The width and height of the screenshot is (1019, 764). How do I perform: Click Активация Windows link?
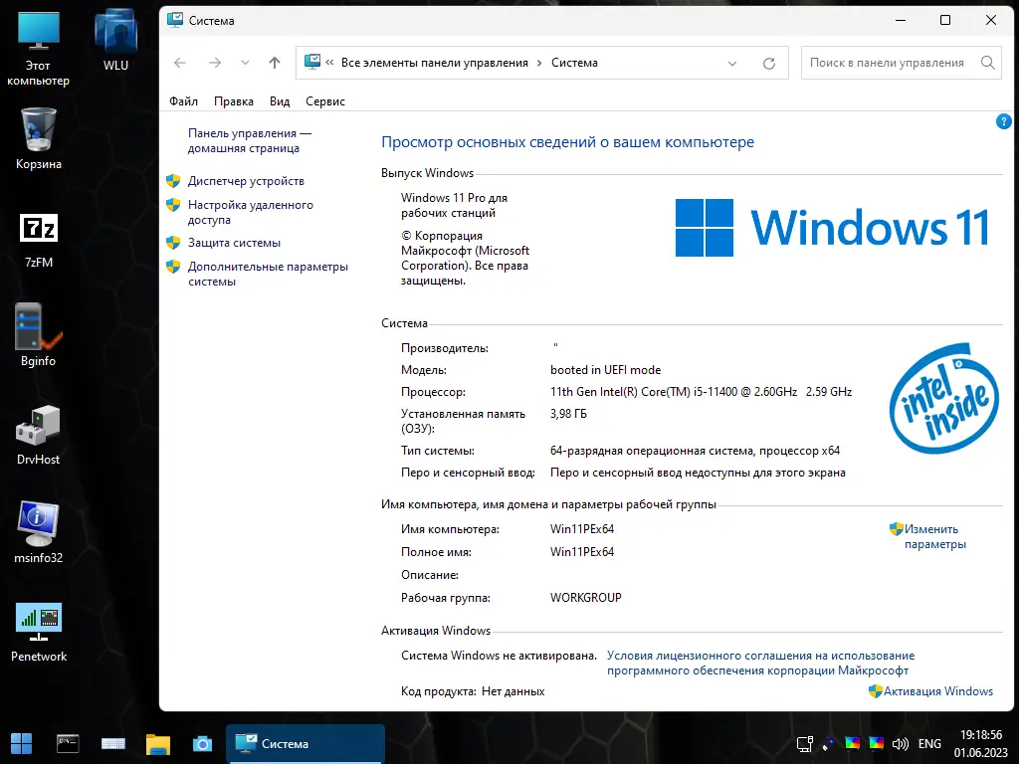[937, 691]
